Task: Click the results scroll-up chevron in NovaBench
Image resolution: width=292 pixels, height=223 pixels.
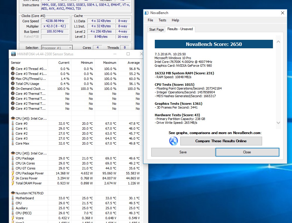Action: click(x=279, y=42)
